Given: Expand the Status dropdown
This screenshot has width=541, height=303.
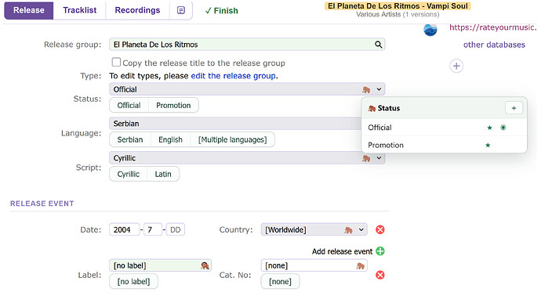Looking at the screenshot, I should [379, 89].
